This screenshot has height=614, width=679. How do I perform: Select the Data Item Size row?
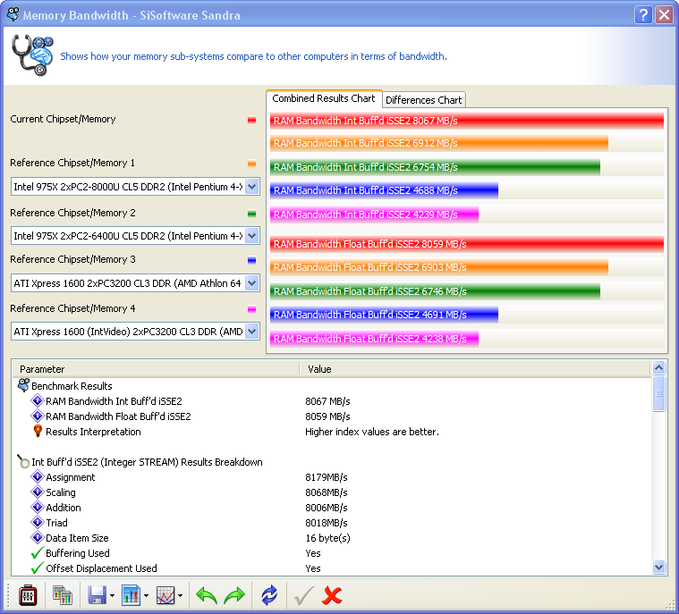pos(332,538)
